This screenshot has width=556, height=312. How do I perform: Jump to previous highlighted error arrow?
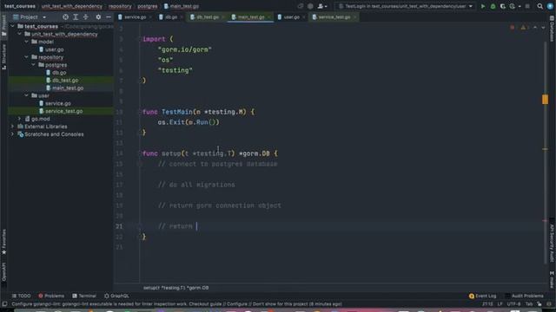[x=535, y=27]
